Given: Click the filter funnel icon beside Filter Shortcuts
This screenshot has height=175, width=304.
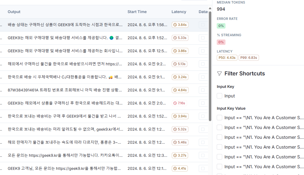Looking at the screenshot, I should [x=219, y=73].
